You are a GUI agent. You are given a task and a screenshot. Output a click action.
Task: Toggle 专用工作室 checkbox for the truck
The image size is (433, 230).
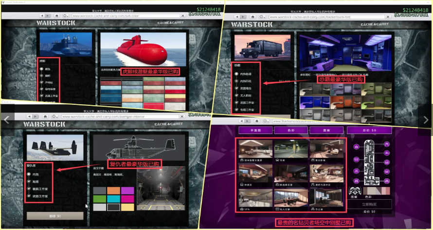[x=236, y=110]
